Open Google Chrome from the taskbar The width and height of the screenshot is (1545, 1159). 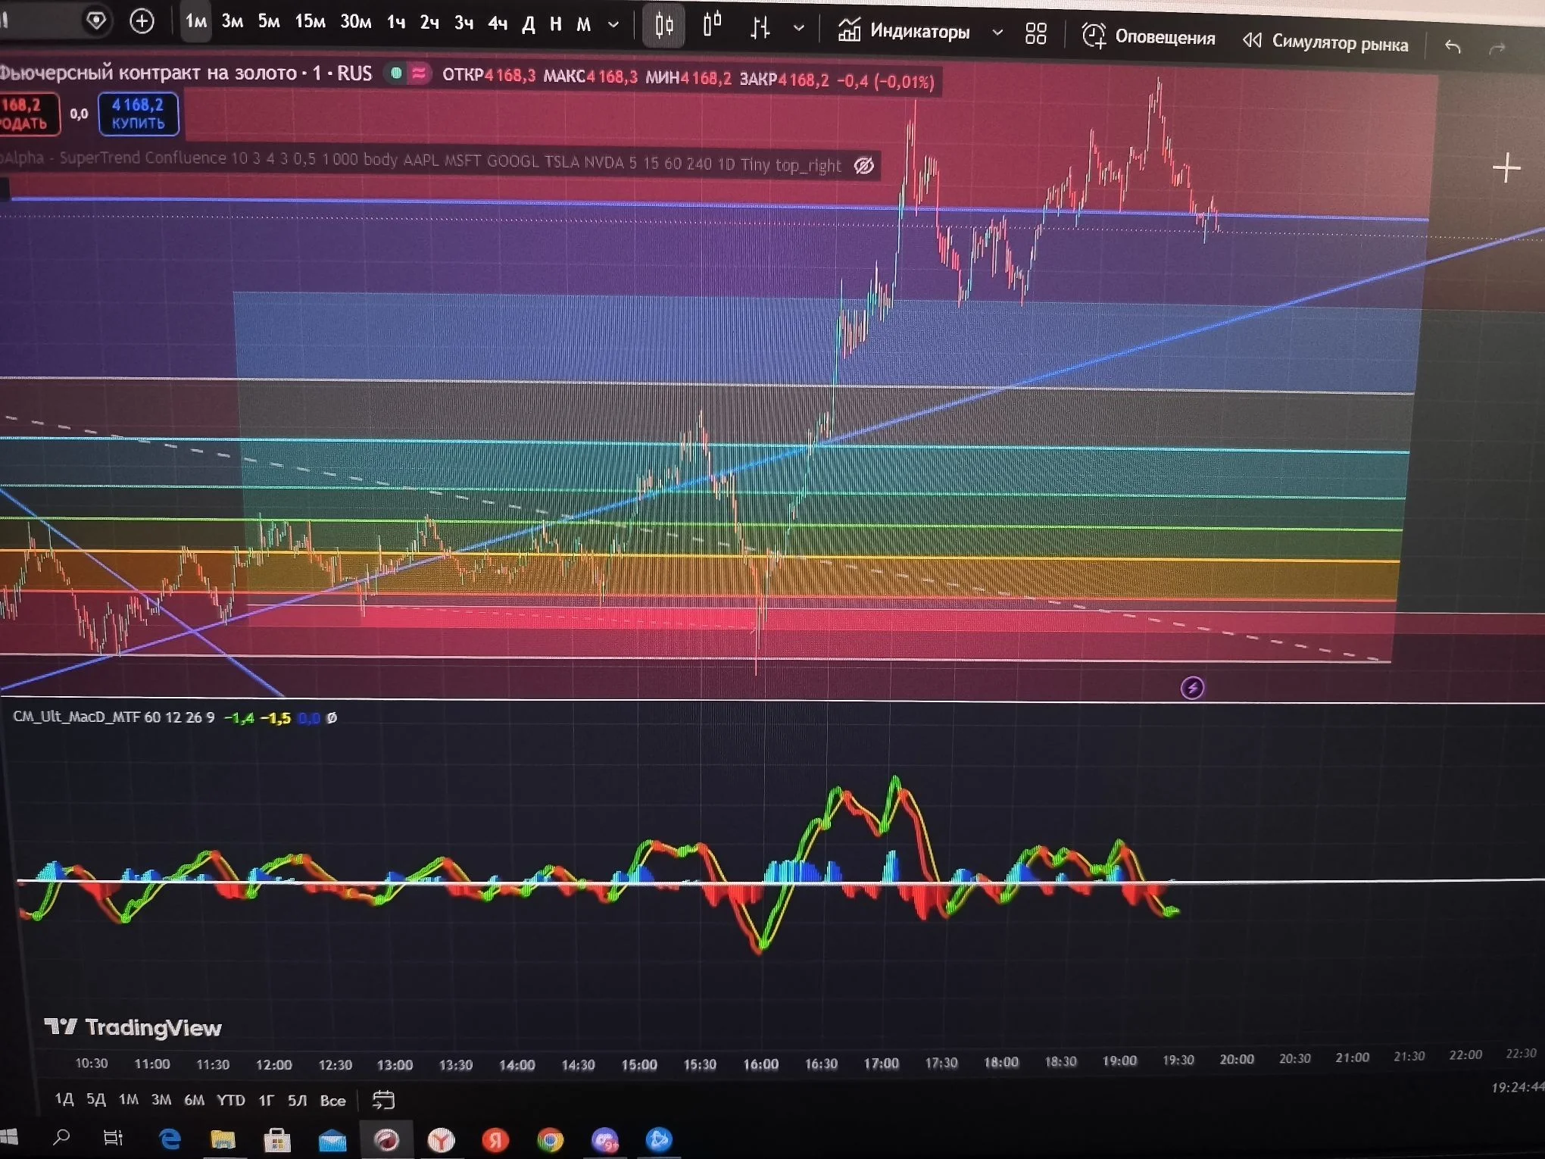[x=550, y=1140]
